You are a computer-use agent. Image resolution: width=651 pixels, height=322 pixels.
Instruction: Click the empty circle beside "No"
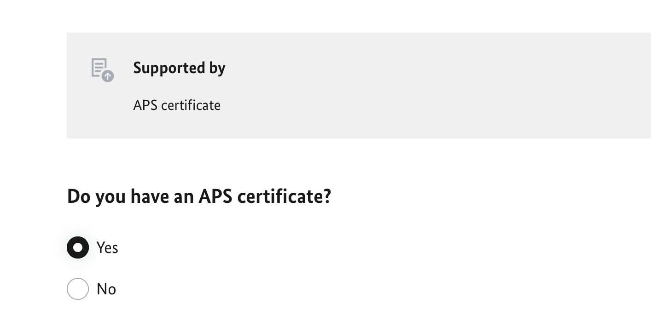[x=78, y=289]
